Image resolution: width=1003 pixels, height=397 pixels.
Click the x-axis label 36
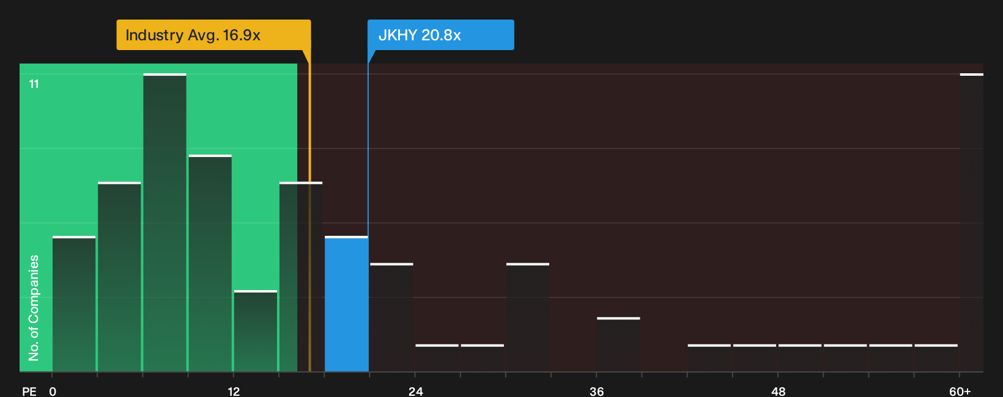tap(597, 392)
